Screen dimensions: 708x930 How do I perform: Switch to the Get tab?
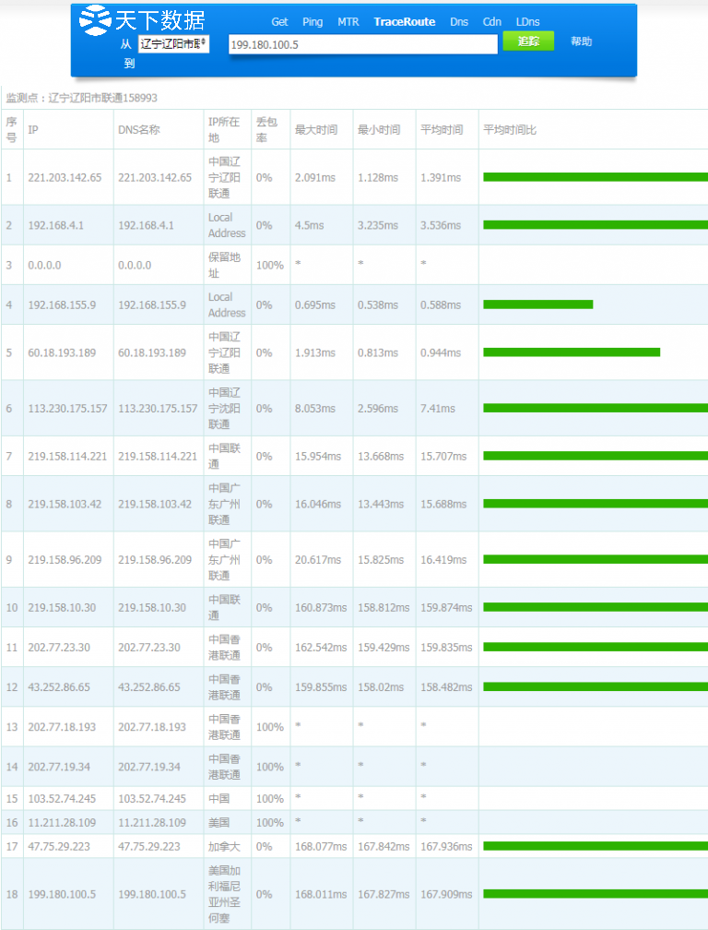279,22
